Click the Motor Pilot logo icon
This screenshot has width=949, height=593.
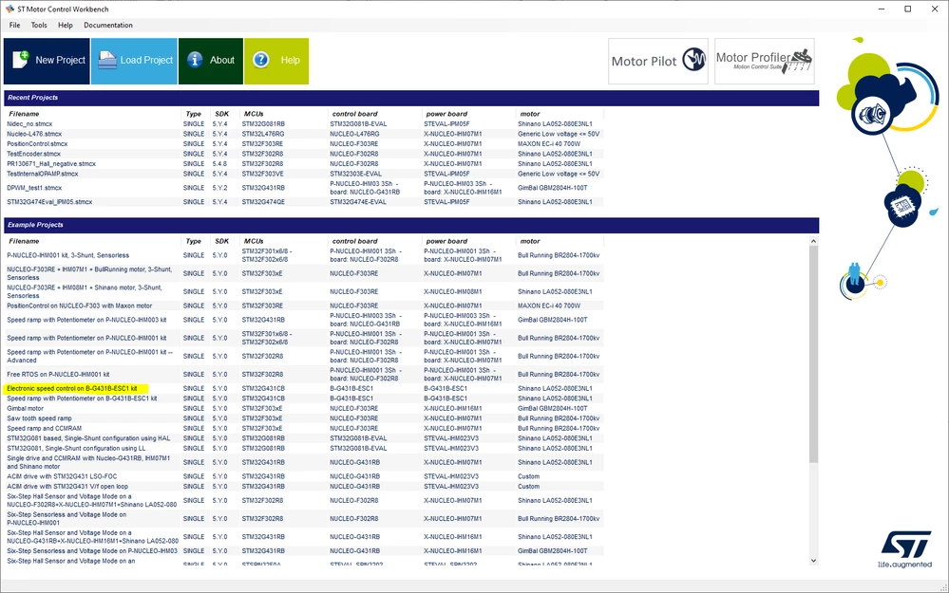tap(694, 59)
